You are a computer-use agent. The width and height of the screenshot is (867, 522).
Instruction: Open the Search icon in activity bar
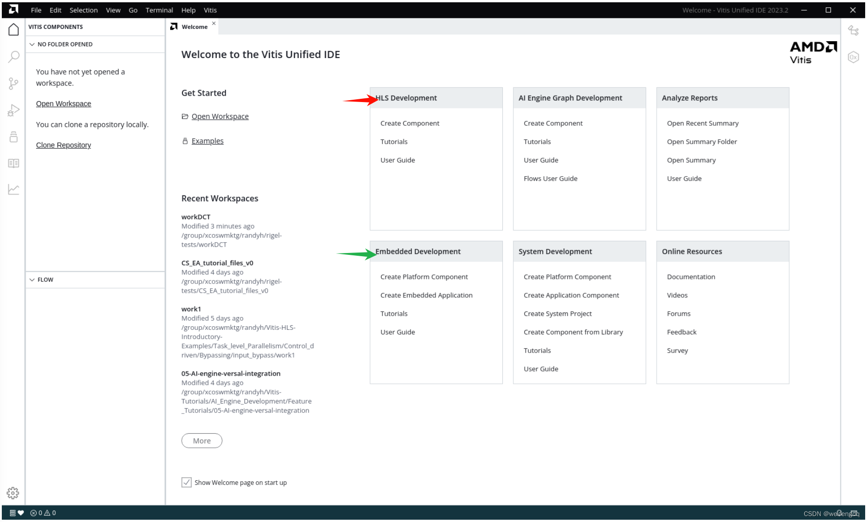pyautogui.click(x=14, y=57)
